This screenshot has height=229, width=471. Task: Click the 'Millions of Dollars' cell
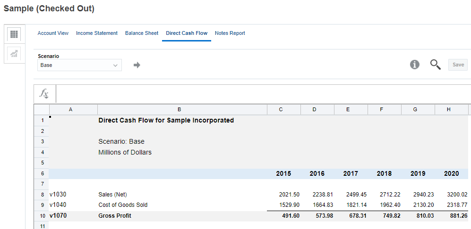click(125, 152)
